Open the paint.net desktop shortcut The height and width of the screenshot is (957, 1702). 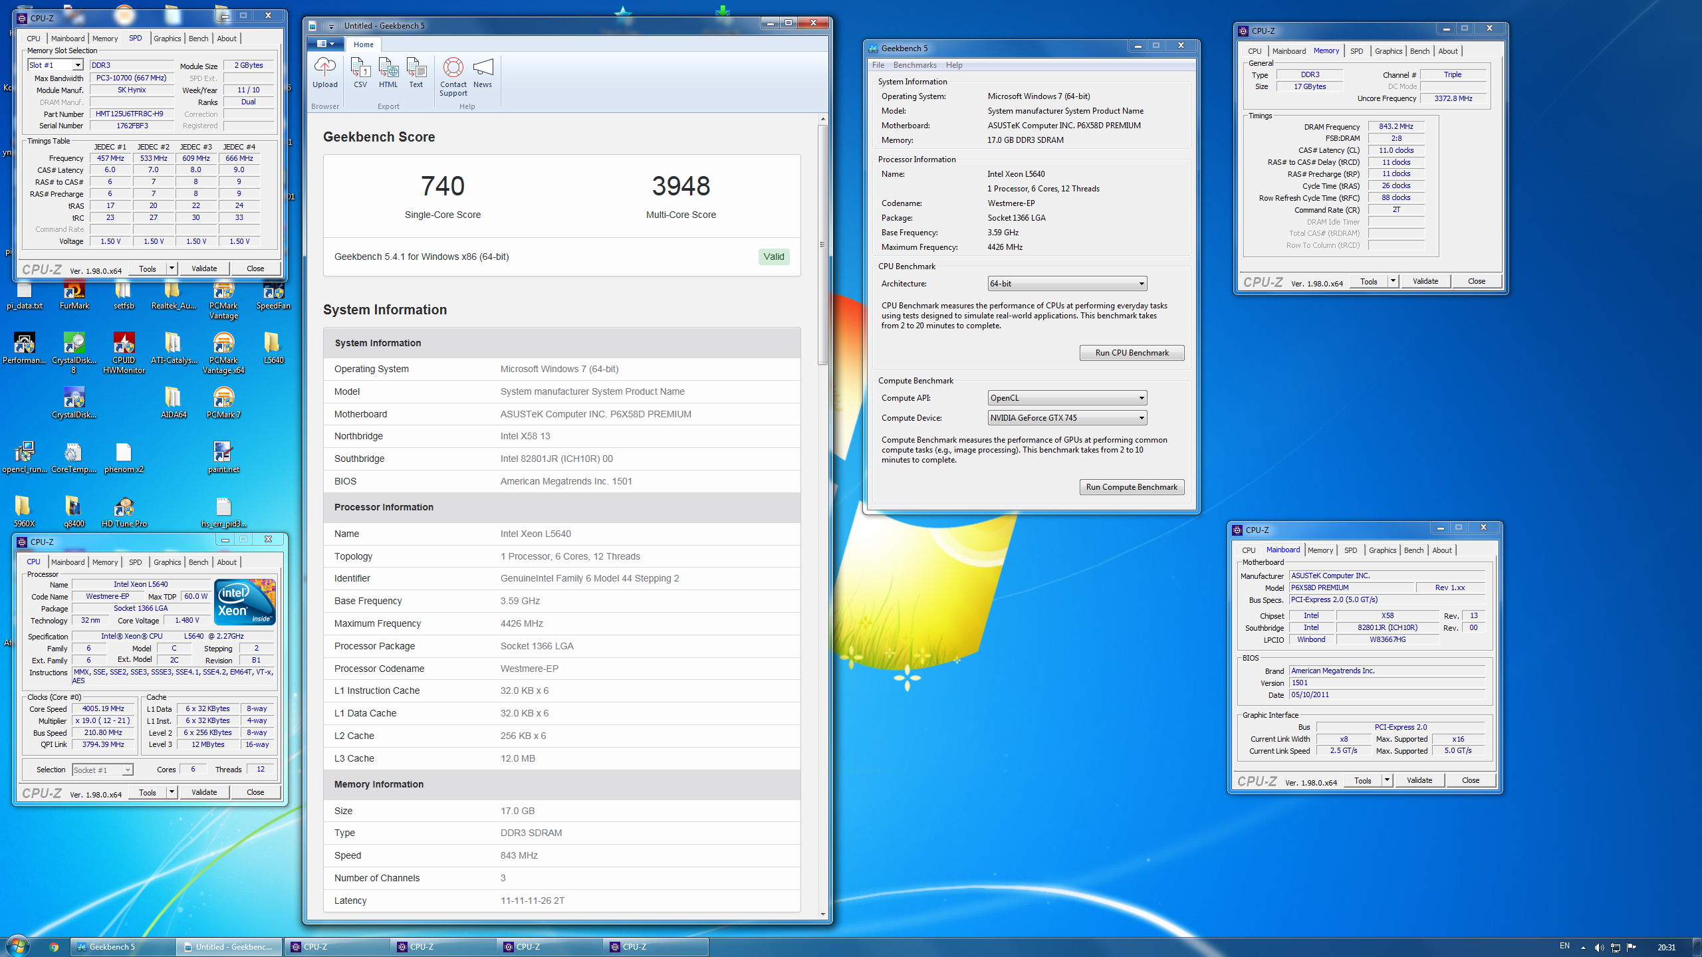pos(223,458)
